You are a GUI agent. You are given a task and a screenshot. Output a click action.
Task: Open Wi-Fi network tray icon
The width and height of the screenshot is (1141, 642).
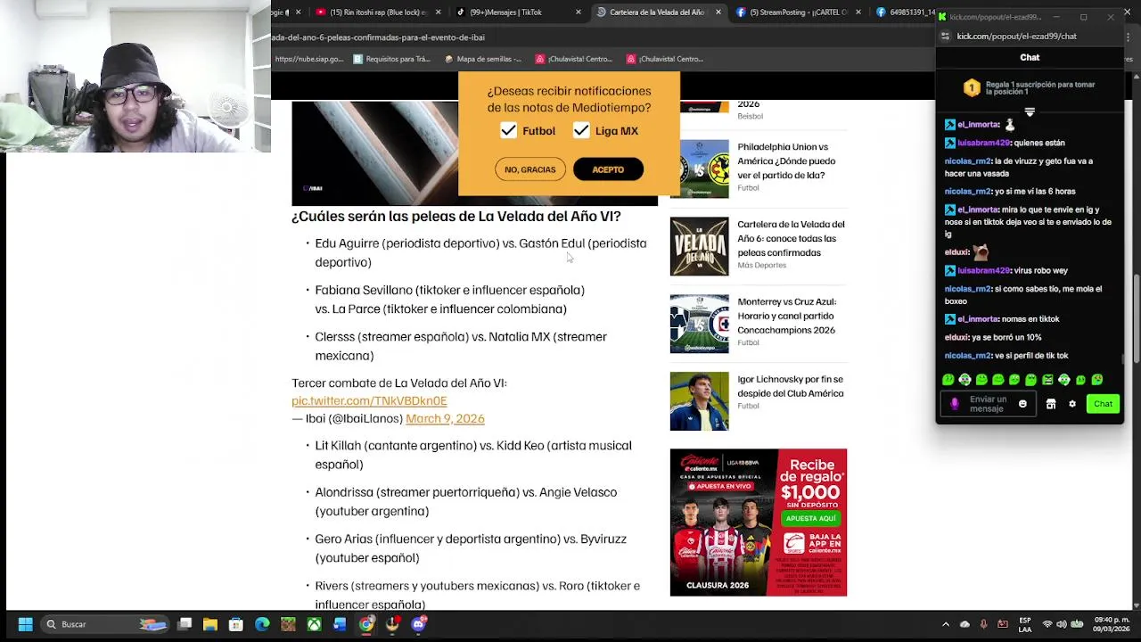coord(1047,624)
